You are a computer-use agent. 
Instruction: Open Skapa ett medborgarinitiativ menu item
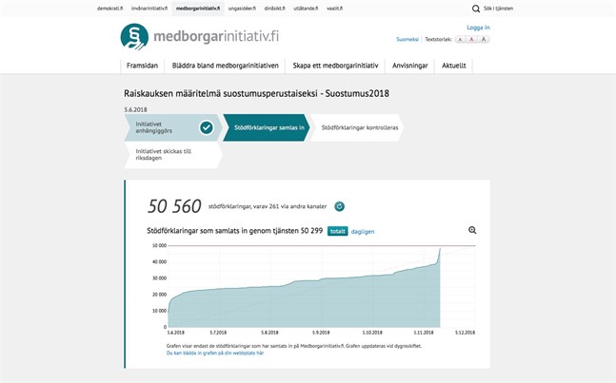[x=335, y=66]
